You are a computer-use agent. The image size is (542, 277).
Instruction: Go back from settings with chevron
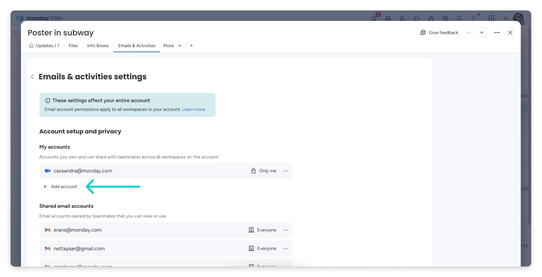(x=32, y=77)
